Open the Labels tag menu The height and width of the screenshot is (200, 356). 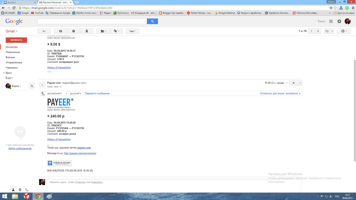click(x=116, y=31)
